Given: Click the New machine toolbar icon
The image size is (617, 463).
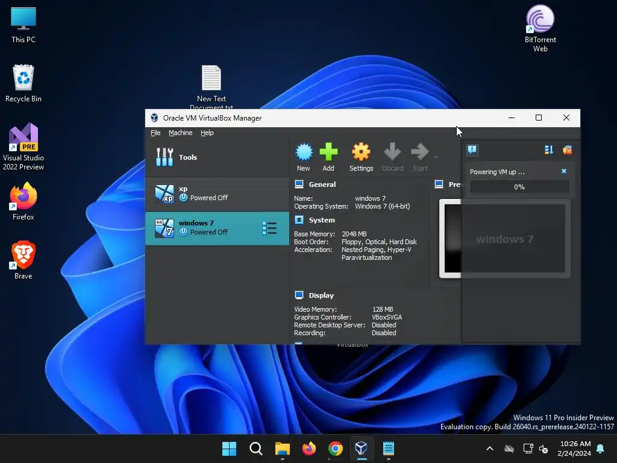Looking at the screenshot, I should click(304, 157).
